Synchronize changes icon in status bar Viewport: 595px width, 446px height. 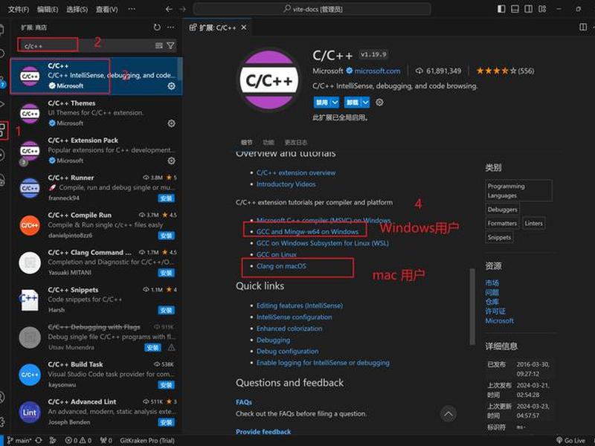(39, 440)
